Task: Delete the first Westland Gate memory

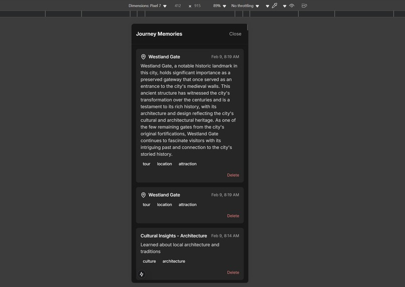Action: [233, 175]
